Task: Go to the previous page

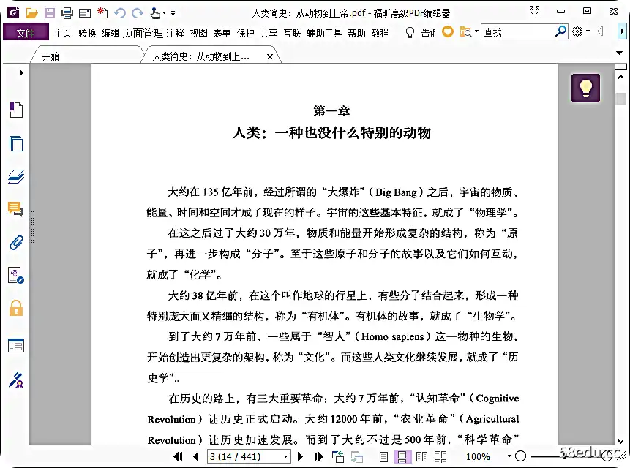Action: (196, 456)
